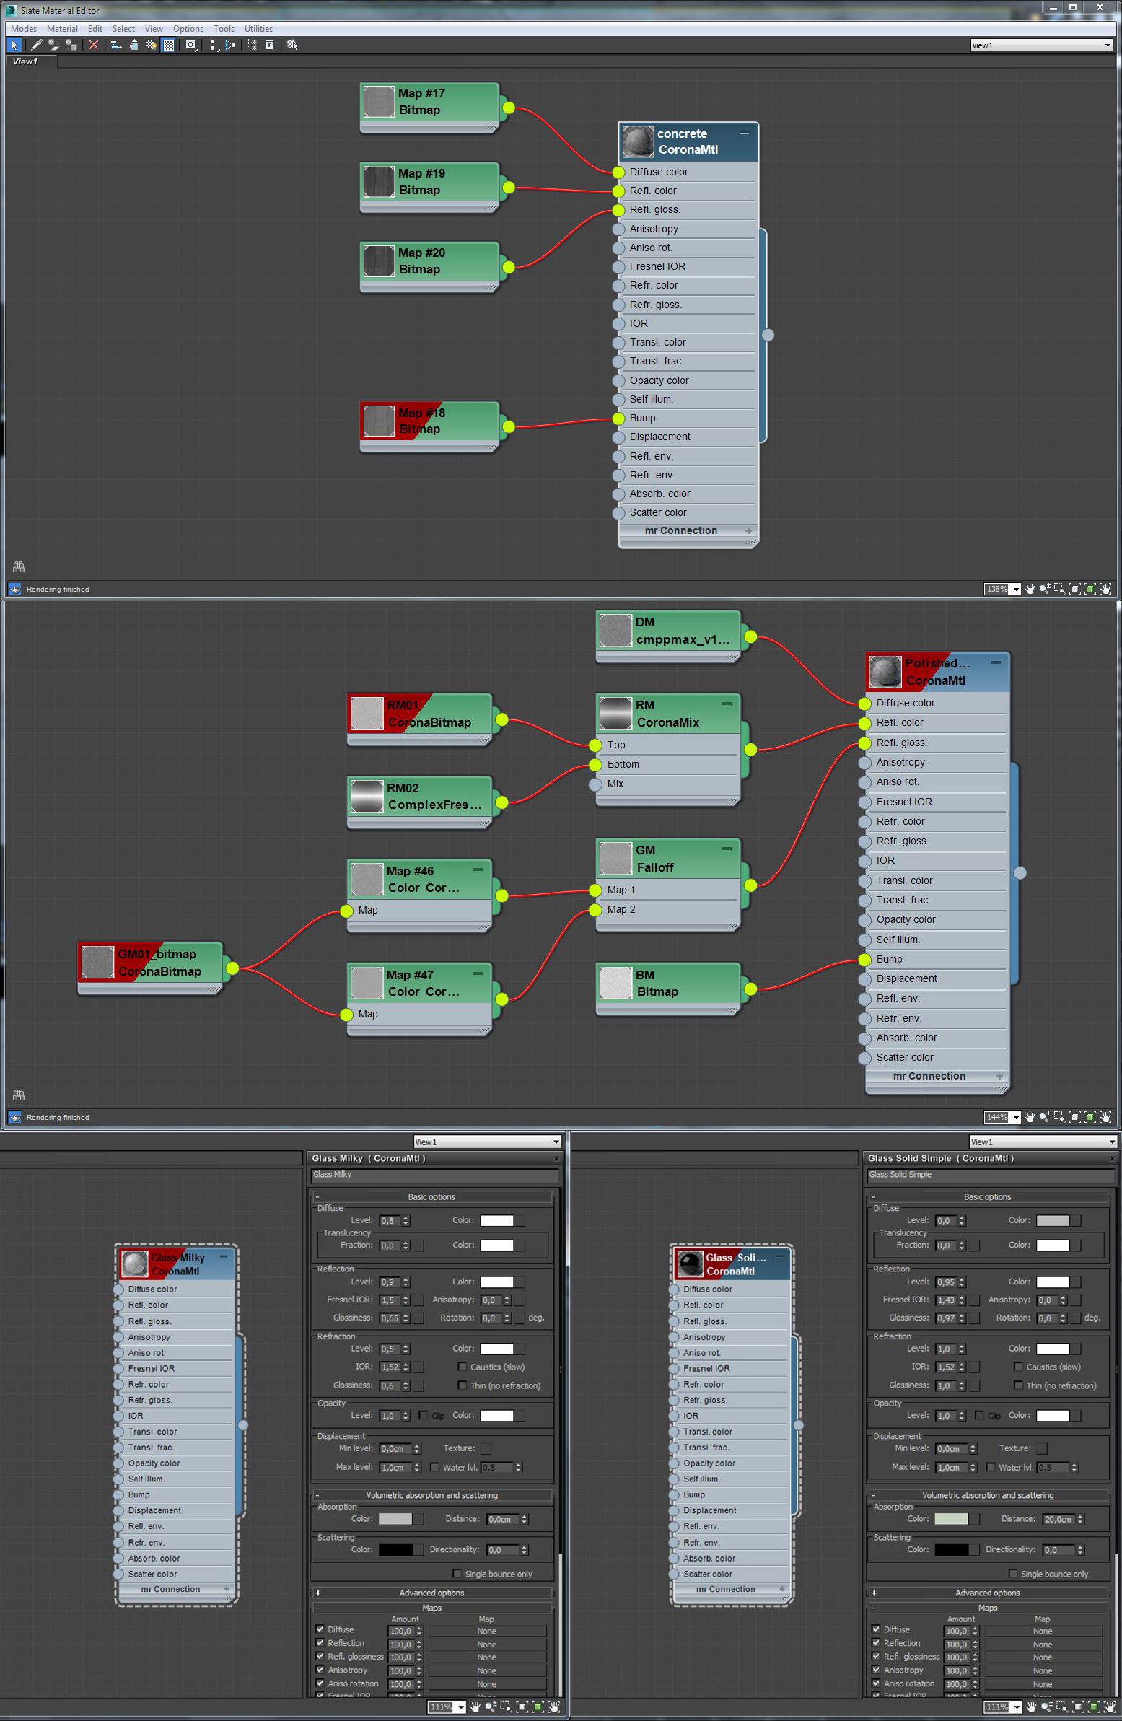Screen dimensions: 1122x1721
Task: Toggle Parameter Editor icon in toolbar
Action: point(270,45)
